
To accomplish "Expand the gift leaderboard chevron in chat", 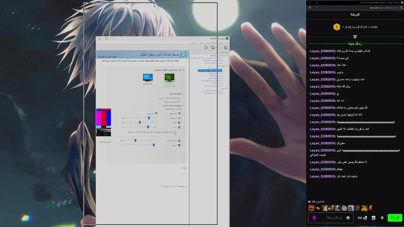I will pyautogui.click(x=355, y=37).
